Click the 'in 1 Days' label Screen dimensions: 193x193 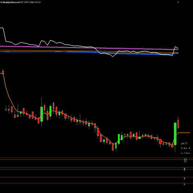[x=185, y=153]
